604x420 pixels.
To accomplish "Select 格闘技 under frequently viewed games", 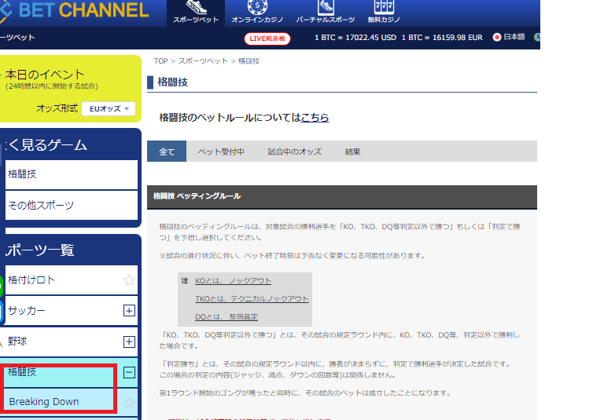I will (x=72, y=174).
